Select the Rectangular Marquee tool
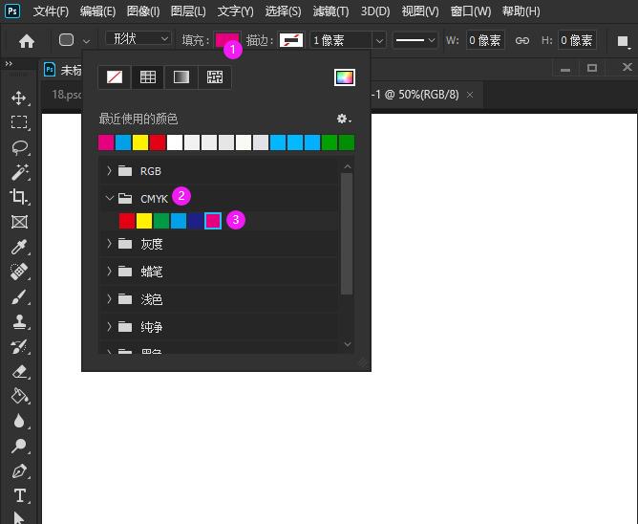Image resolution: width=638 pixels, height=524 pixels. (19, 121)
